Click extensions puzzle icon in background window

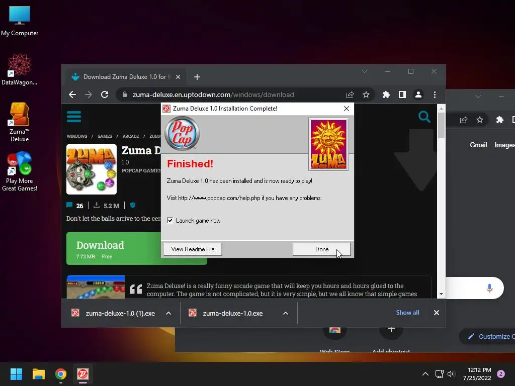tap(499, 120)
